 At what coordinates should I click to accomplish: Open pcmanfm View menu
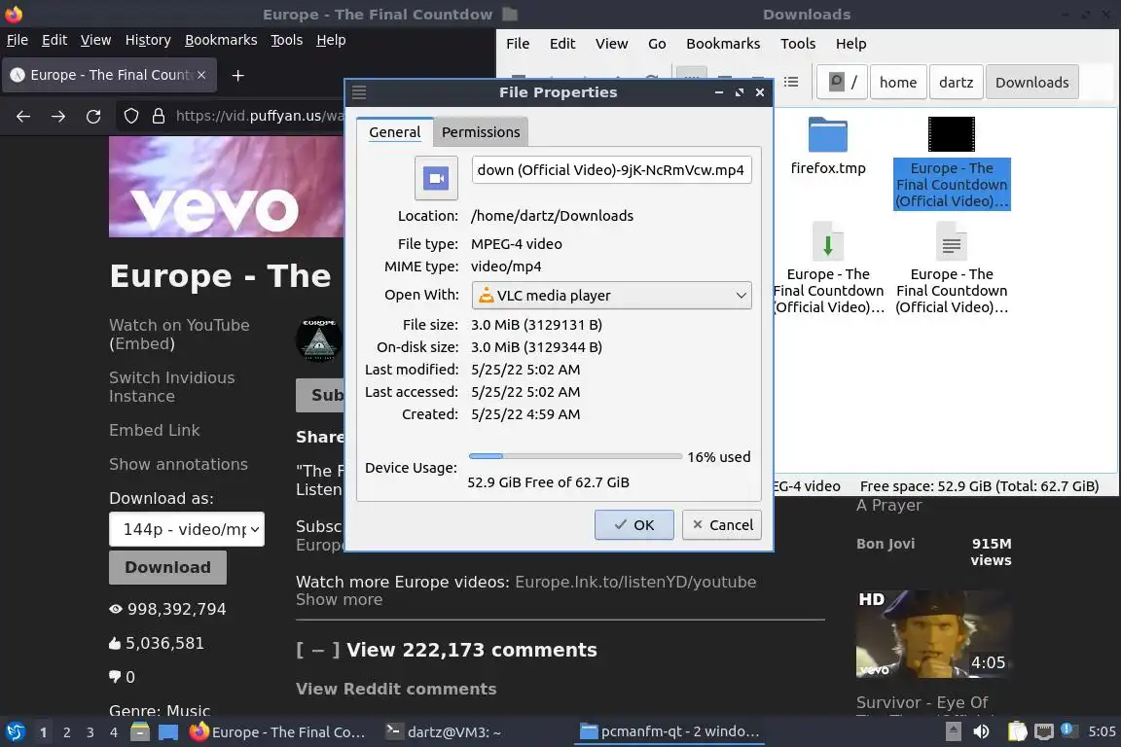point(612,44)
